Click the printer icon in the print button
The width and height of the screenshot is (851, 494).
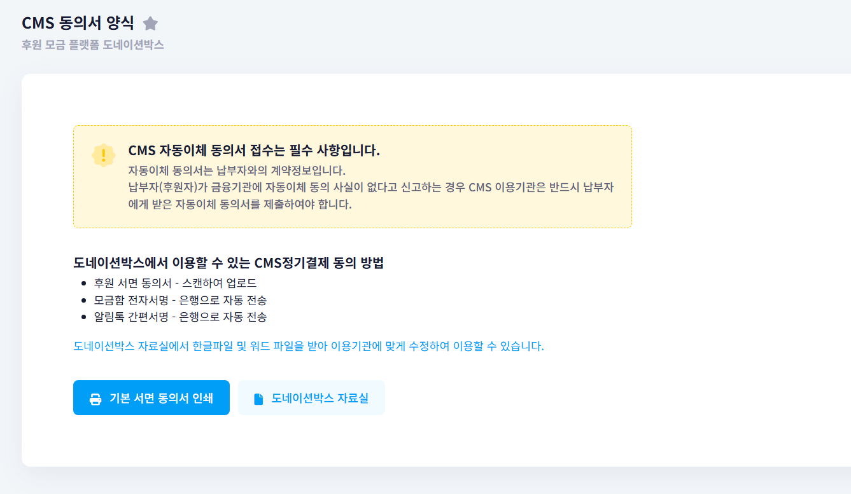95,399
